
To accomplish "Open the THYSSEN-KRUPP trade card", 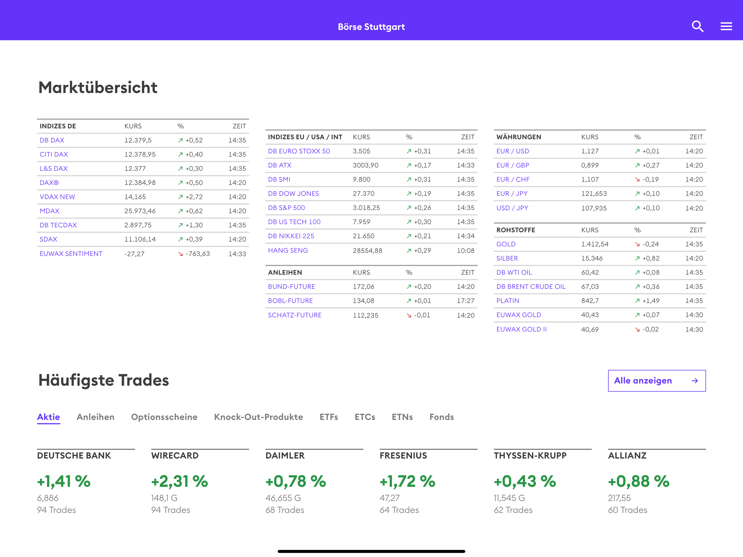I will pos(543,481).
